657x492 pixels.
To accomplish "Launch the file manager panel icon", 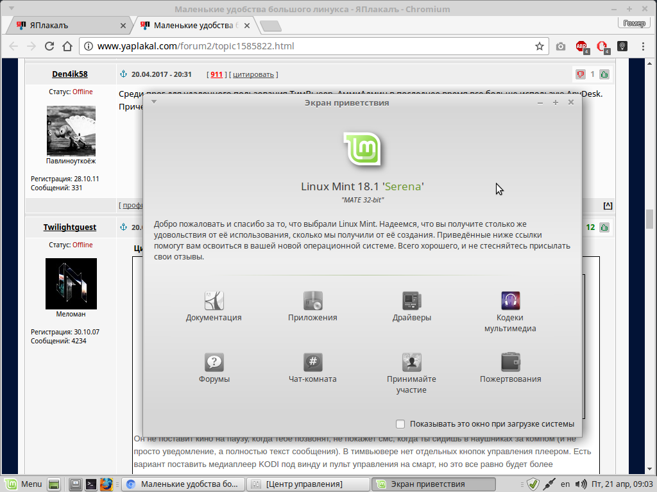I will [x=76, y=484].
